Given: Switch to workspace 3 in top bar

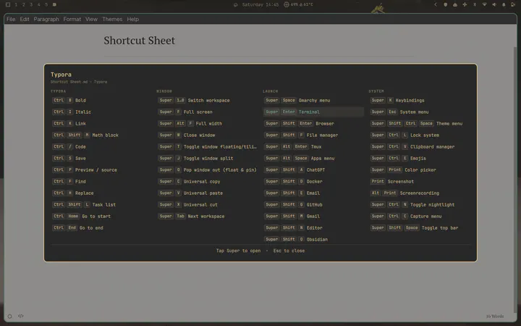Looking at the screenshot, I should [x=31, y=4].
